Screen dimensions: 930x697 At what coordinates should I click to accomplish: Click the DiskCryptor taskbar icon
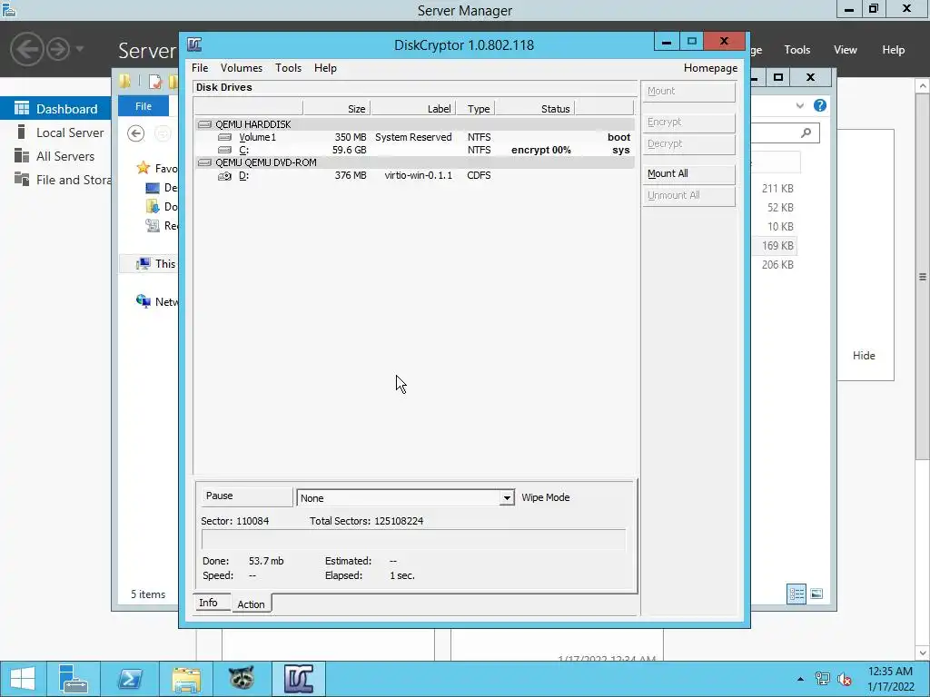click(x=298, y=679)
